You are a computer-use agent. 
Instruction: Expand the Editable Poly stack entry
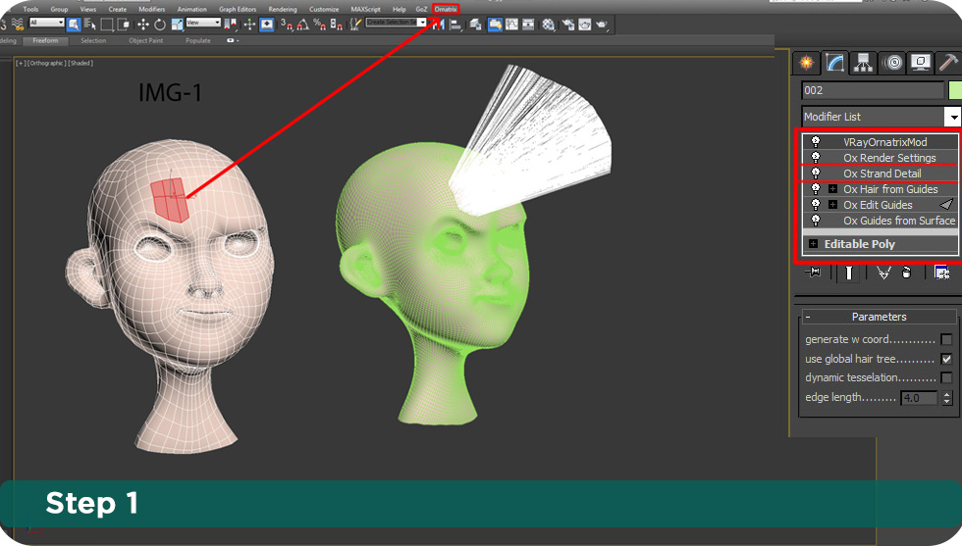coord(813,244)
